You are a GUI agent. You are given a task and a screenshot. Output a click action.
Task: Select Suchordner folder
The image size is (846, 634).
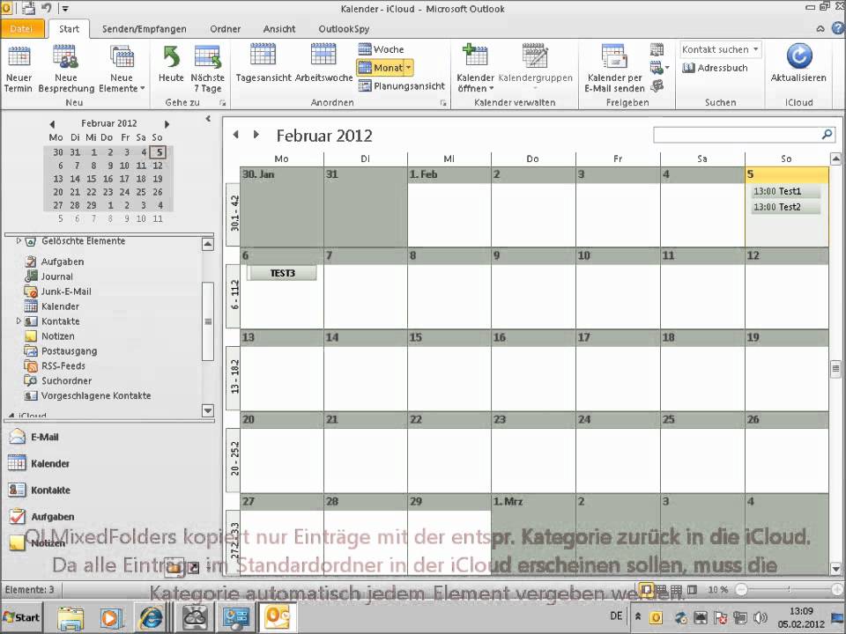click(58, 380)
